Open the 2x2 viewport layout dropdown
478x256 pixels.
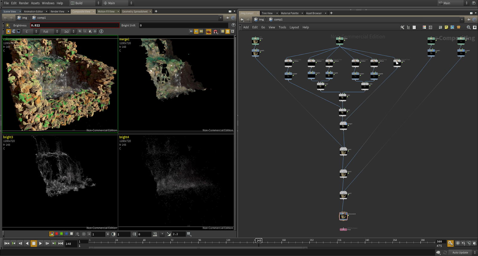click(x=68, y=31)
